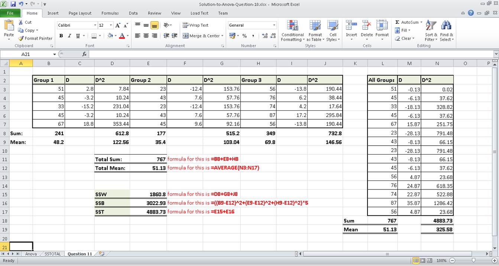Click Merge & Center

[200, 36]
